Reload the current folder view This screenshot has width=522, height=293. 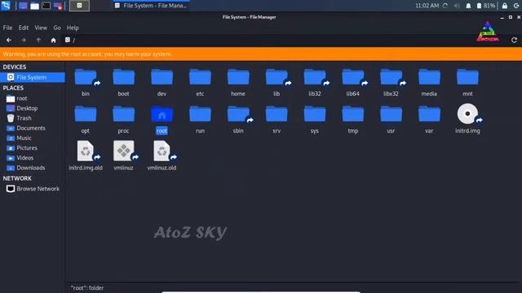pyautogui.click(x=514, y=40)
